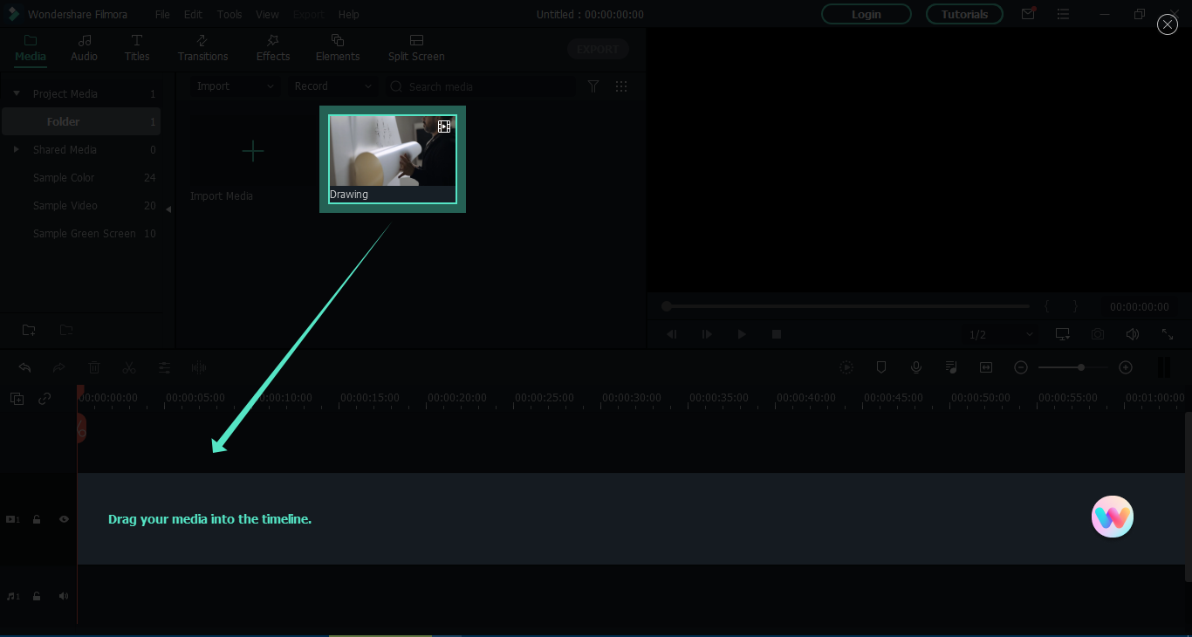
Task: Switch to the Transitions tab
Action: coord(202,48)
